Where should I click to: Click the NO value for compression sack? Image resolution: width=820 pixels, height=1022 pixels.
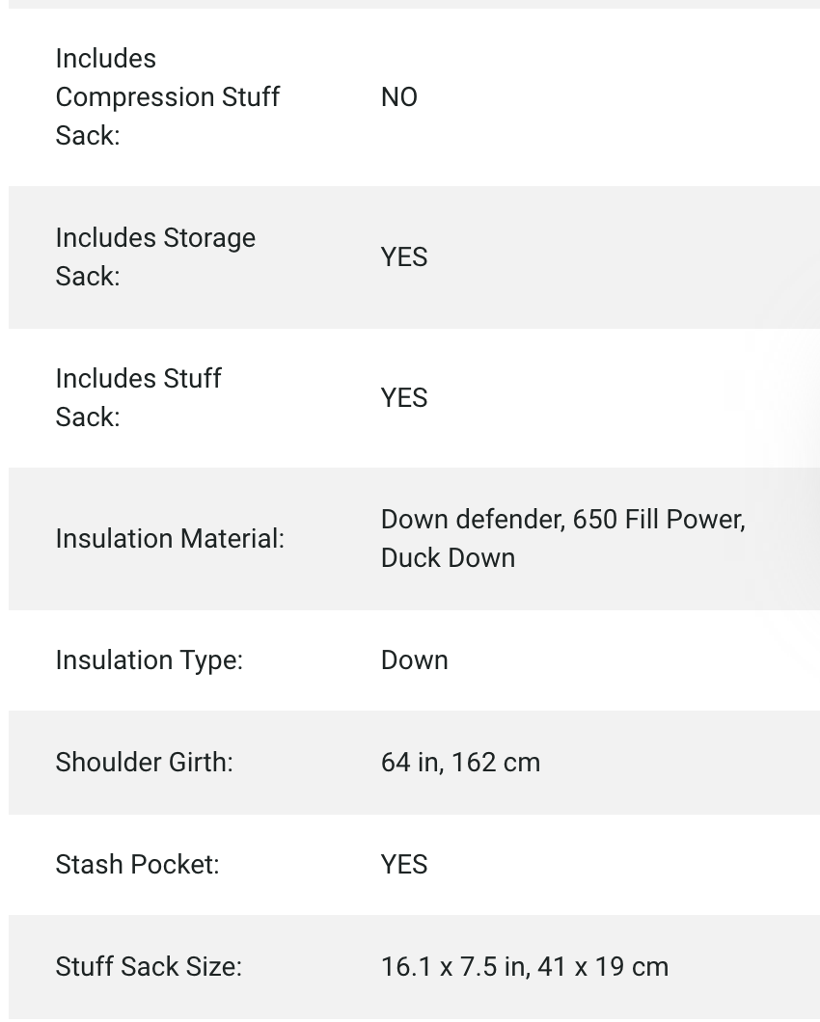[x=398, y=96]
